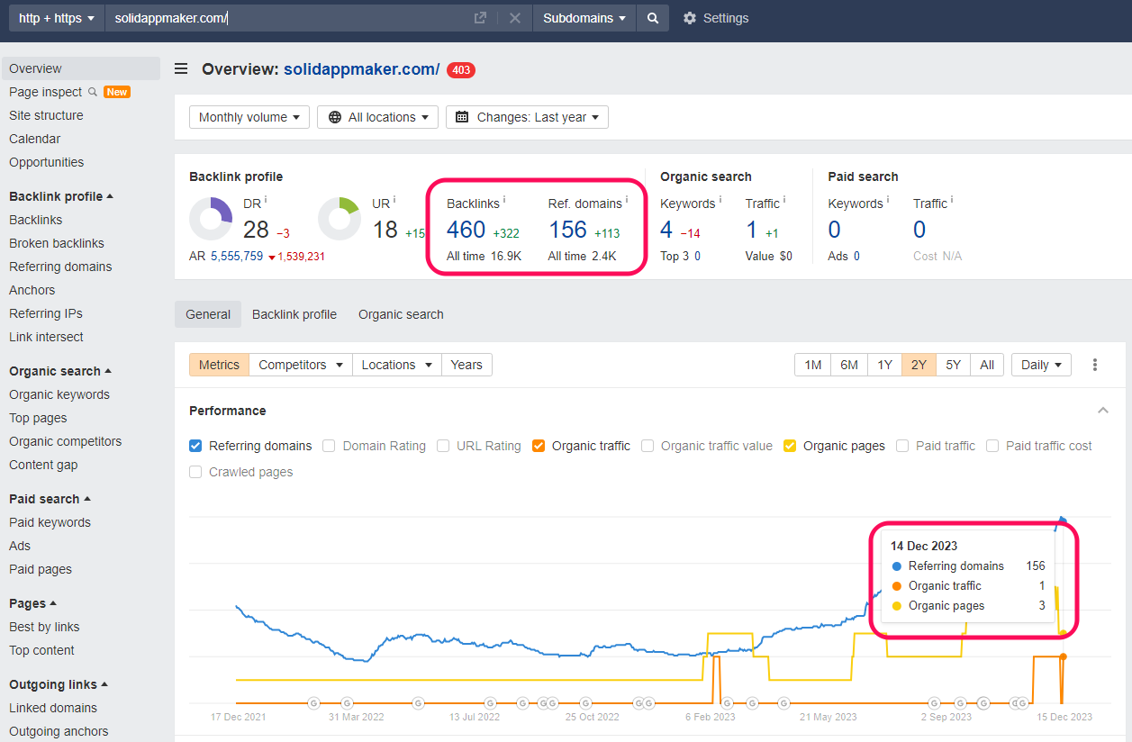
Task: Click the info icon next to DR
Action: coord(266,200)
